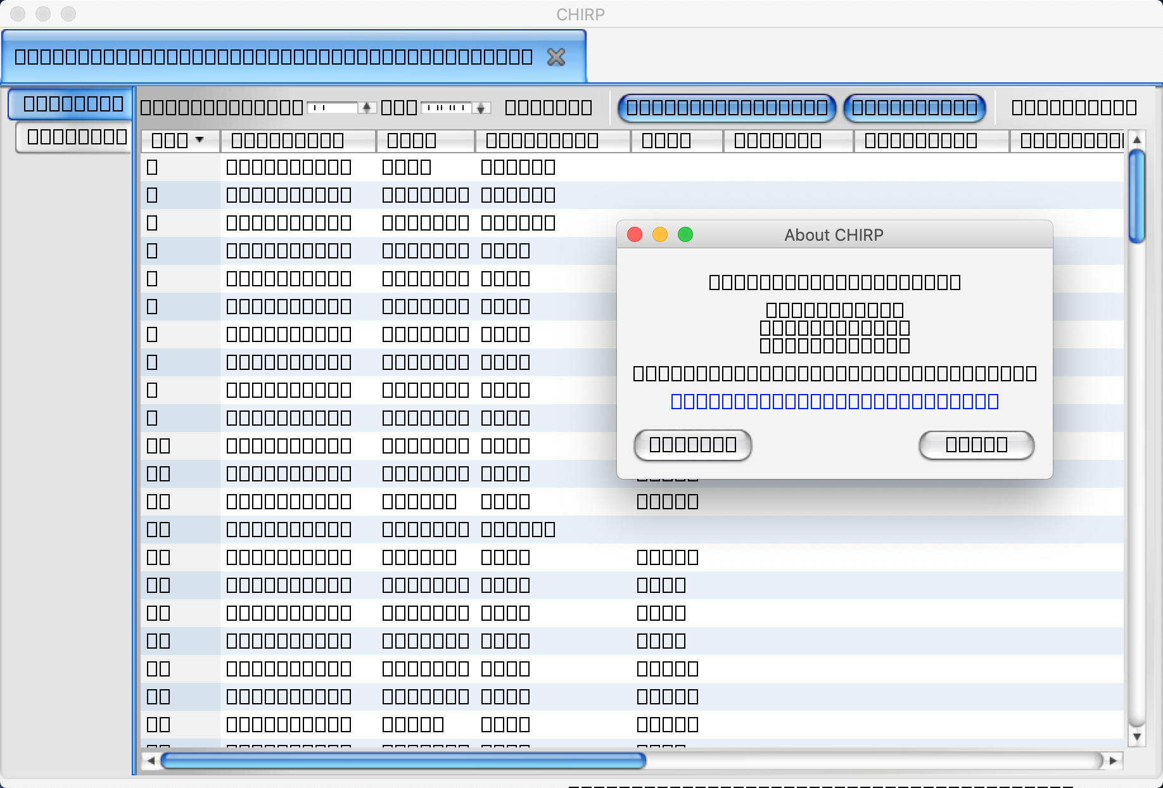The width and height of the screenshot is (1163, 788).
Task: Click the rightmost toolbar button after the blue toggles
Action: pyautogui.click(x=1074, y=108)
